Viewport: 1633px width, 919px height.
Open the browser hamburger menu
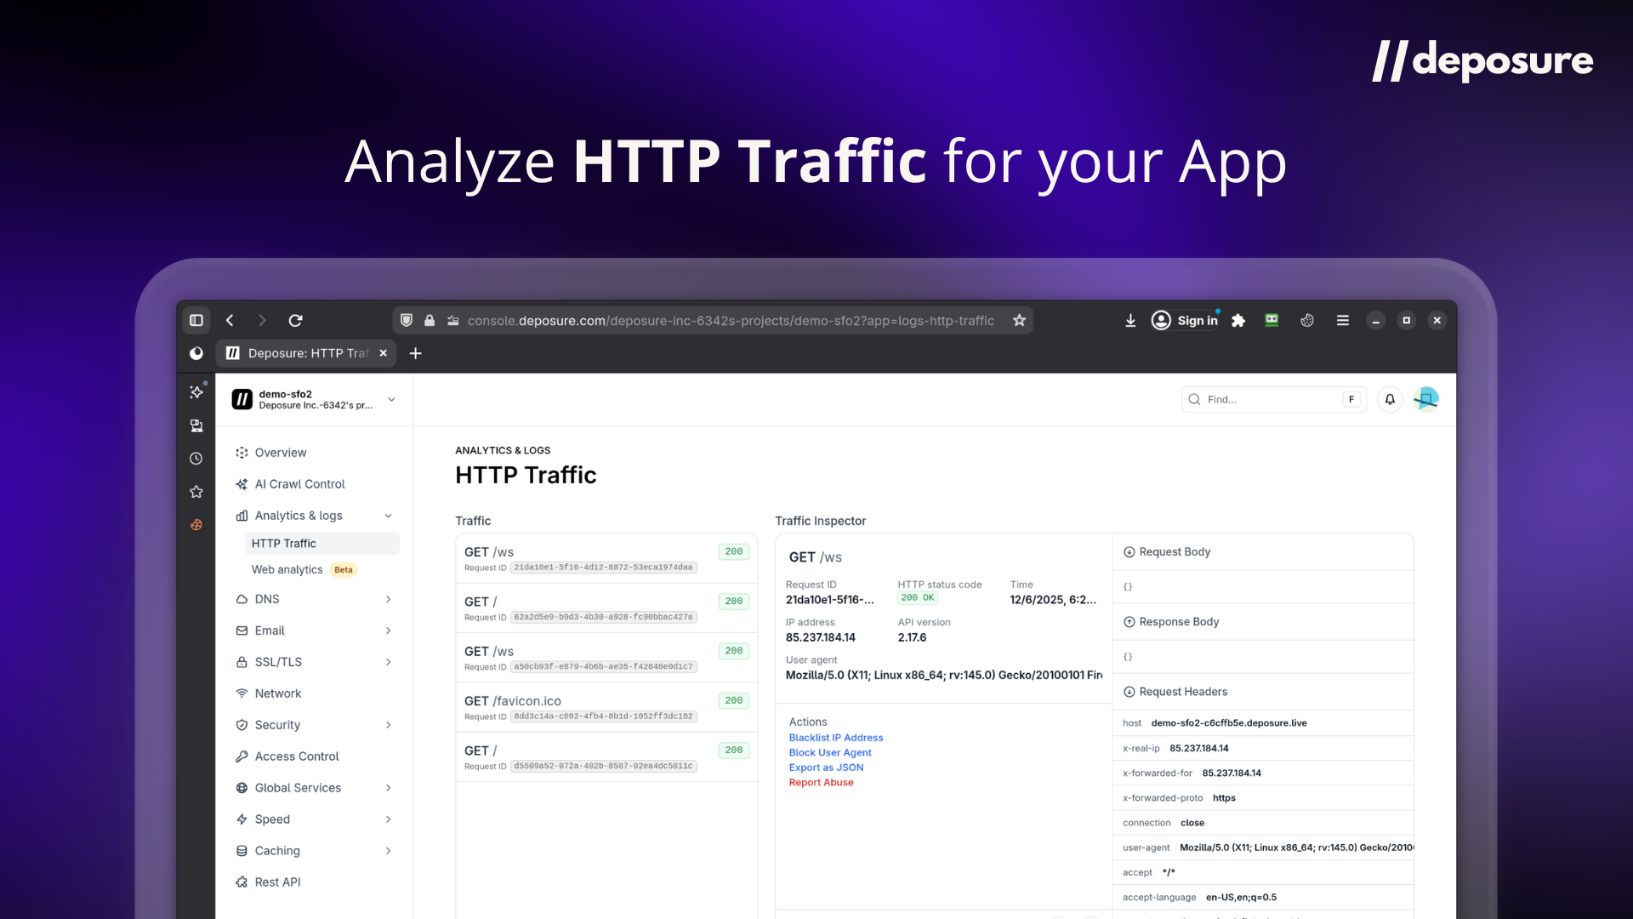coord(1342,321)
